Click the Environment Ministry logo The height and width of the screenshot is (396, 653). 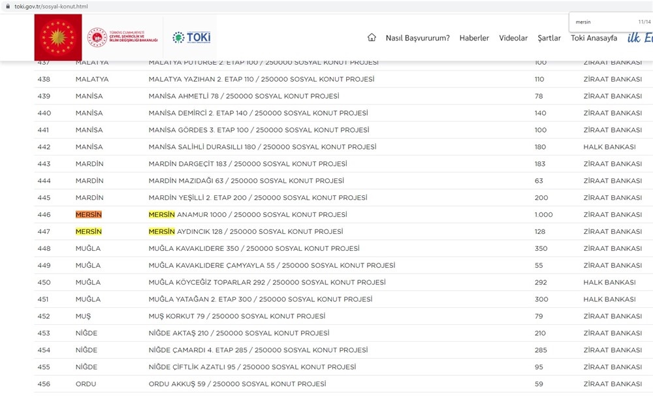[x=123, y=38]
